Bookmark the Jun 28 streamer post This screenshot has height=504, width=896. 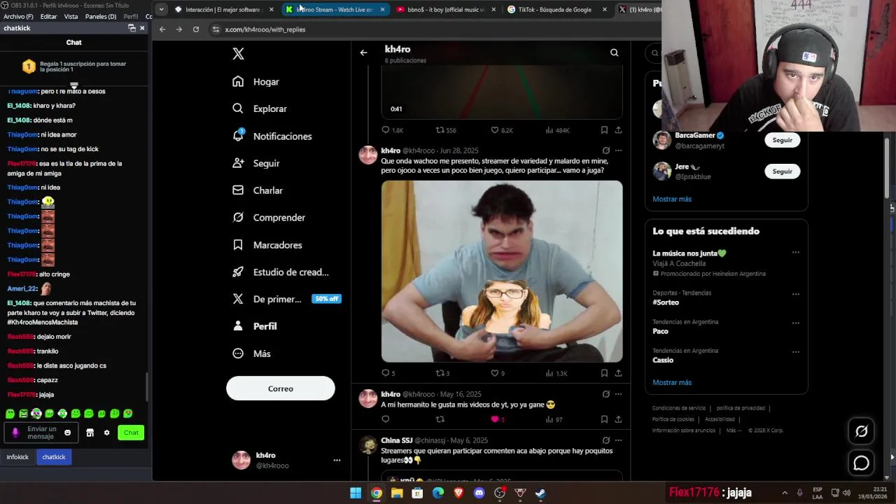pos(604,373)
